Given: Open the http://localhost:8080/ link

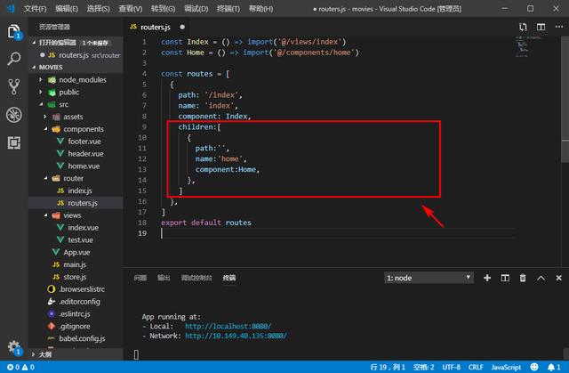Looking at the screenshot, I should tap(228, 326).
